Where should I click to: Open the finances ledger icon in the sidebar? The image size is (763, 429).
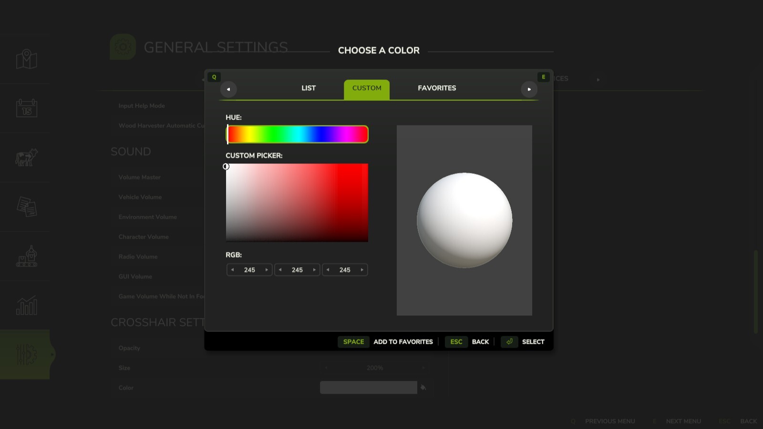tap(26, 207)
